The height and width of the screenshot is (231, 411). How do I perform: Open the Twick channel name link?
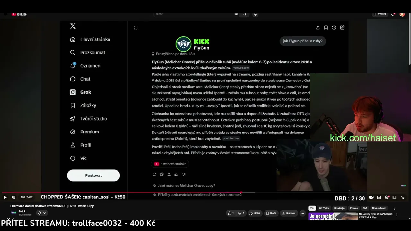pos(22,211)
